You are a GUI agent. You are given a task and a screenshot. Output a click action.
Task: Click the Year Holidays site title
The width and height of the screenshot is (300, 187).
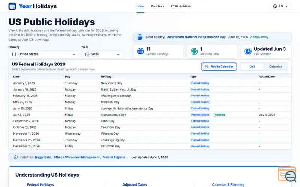[38, 6]
